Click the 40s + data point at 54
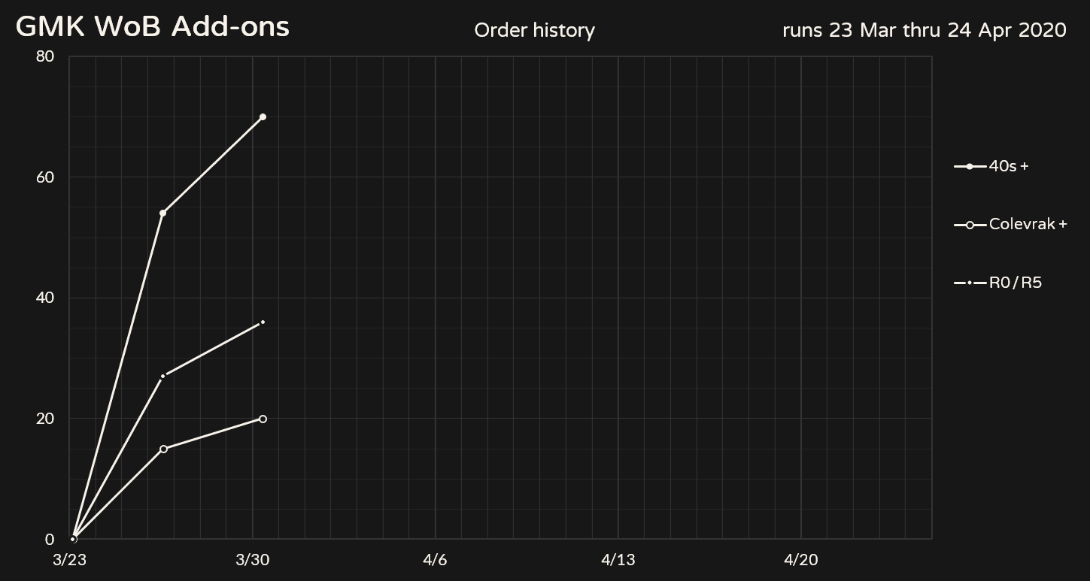Image resolution: width=1090 pixels, height=581 pixels. click(162, 213)
